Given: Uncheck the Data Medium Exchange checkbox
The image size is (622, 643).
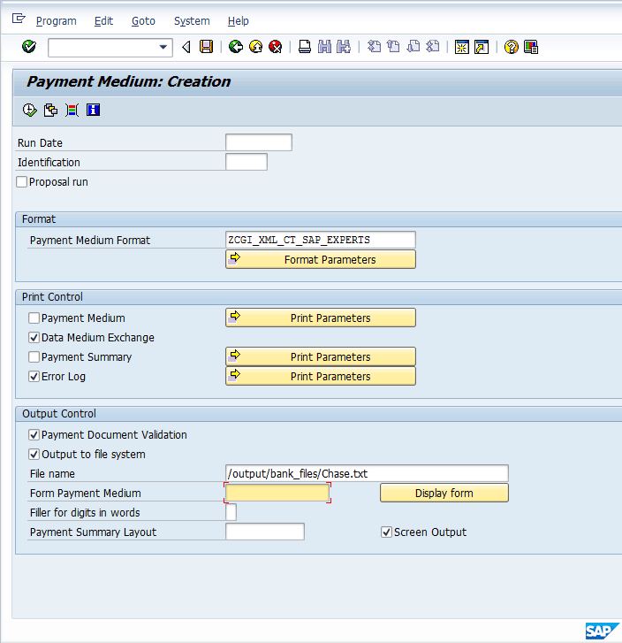Looking at the screenshot, I should 34,338.
